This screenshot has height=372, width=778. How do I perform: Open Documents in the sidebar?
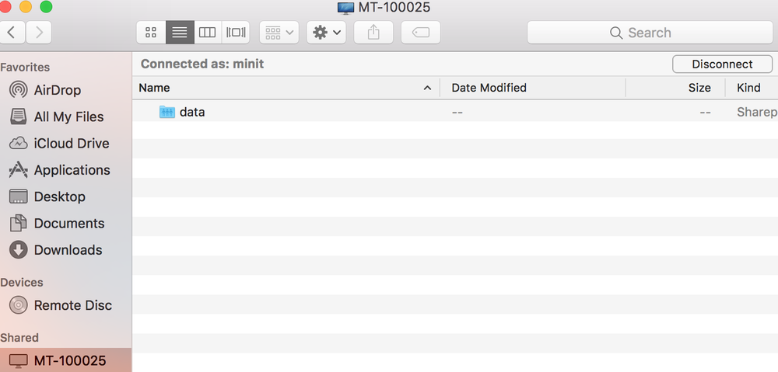click(x=65, y=224)
